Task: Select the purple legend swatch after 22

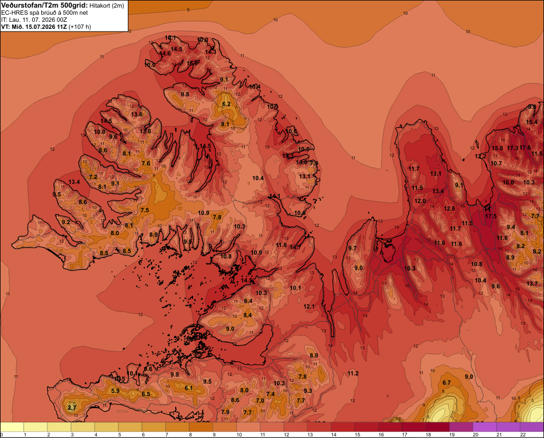Action: click(532, 427)
